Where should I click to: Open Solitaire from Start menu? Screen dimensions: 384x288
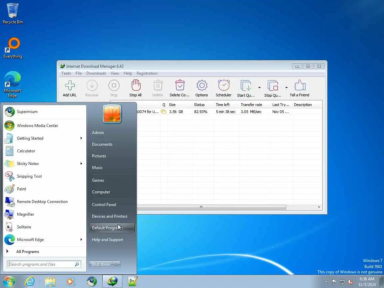coord(45,227)
